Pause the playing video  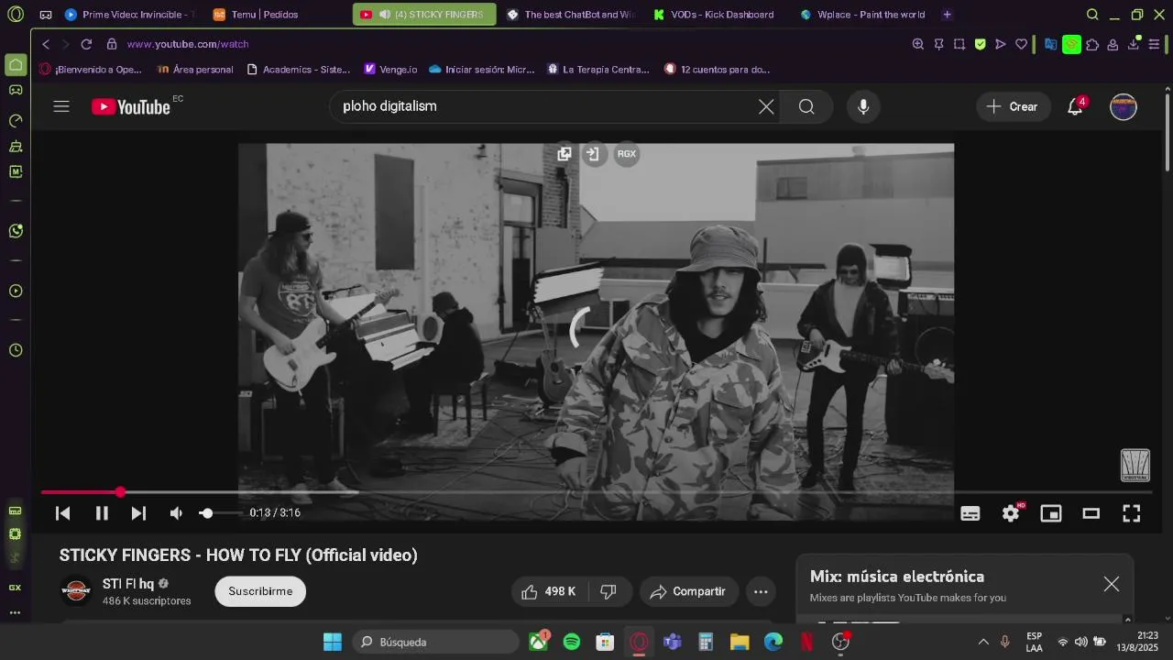pyautogui.click(x=102, y=513)
